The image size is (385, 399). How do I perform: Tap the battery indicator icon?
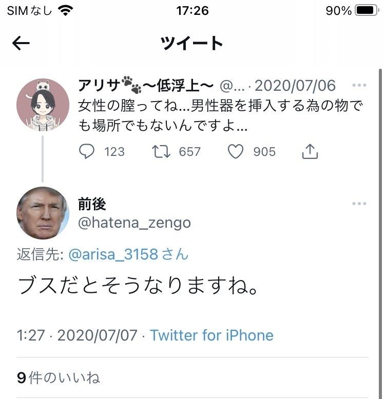coord(367,11)
